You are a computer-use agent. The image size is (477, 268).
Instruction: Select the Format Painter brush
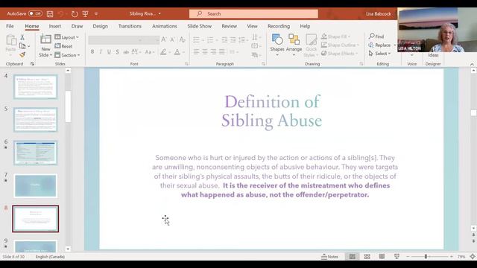(x=22, y=54)
